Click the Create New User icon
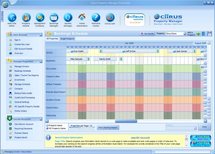Image resolution: width=215 pixels, height=154 pixels. 10,45
